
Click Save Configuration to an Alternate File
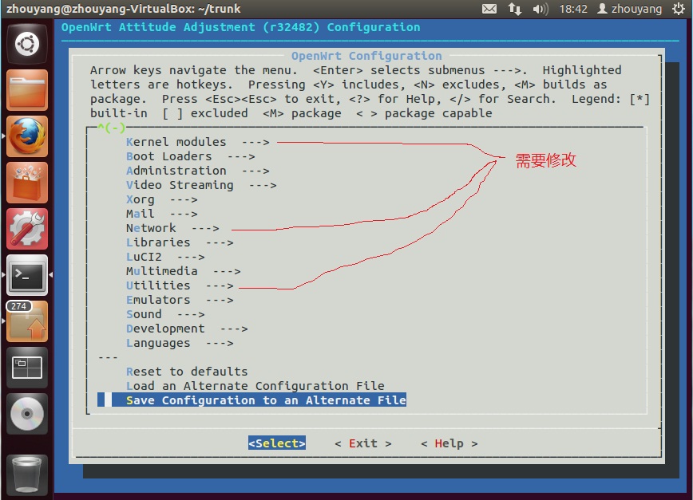tap(266, 400)
